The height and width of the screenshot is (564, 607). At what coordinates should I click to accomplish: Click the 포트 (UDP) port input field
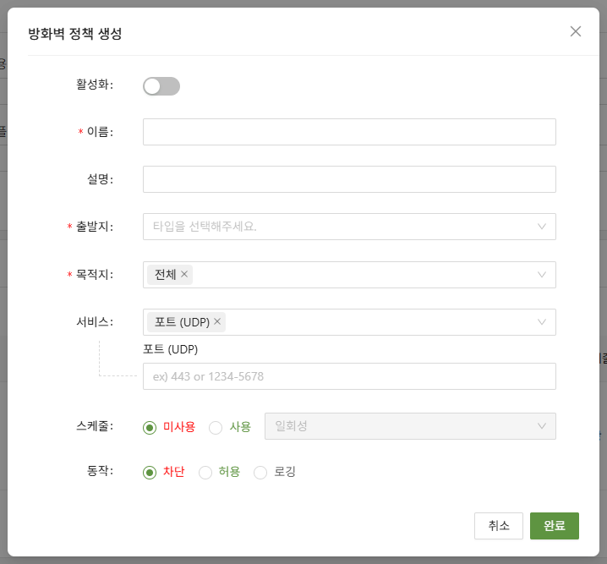click(348, 376)
